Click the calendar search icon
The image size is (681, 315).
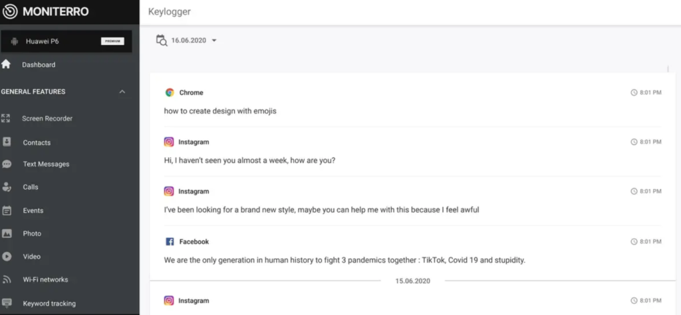pyautogui.click(x=162, y=40)
